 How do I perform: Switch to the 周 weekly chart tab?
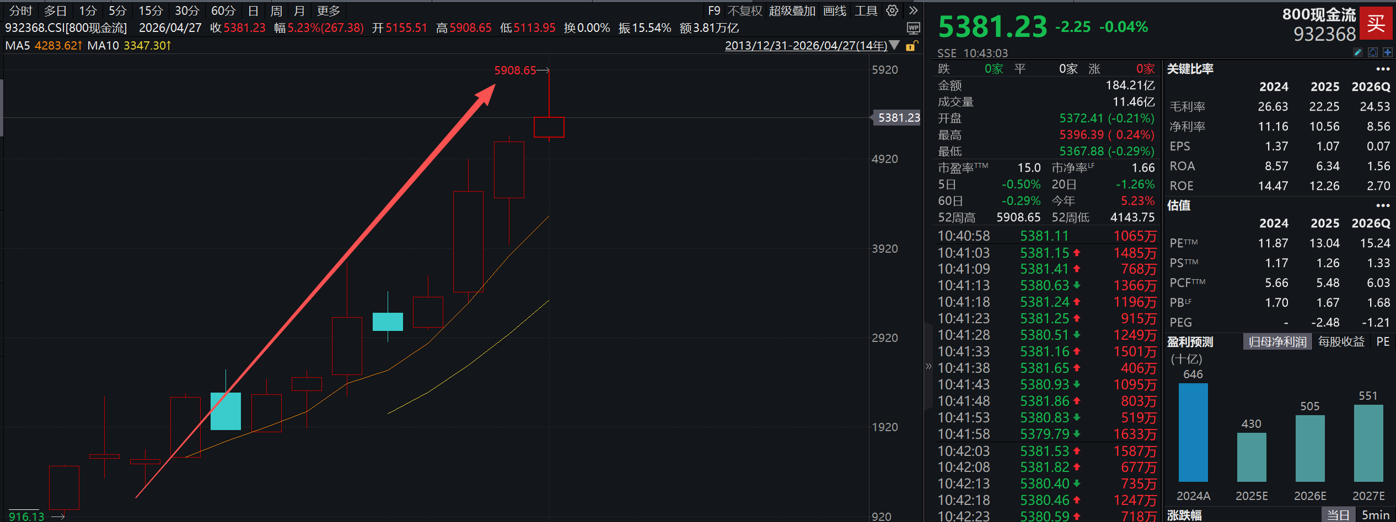point(276,11)
